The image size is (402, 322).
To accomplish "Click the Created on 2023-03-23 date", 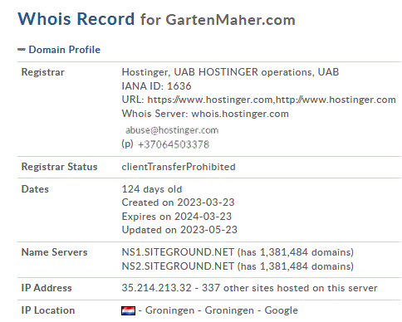I will (178, 202).
